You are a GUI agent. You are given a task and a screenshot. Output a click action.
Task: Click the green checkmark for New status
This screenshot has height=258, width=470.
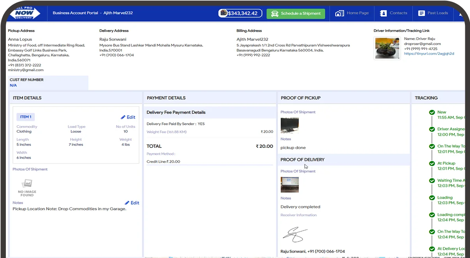(x=432, y=112)
